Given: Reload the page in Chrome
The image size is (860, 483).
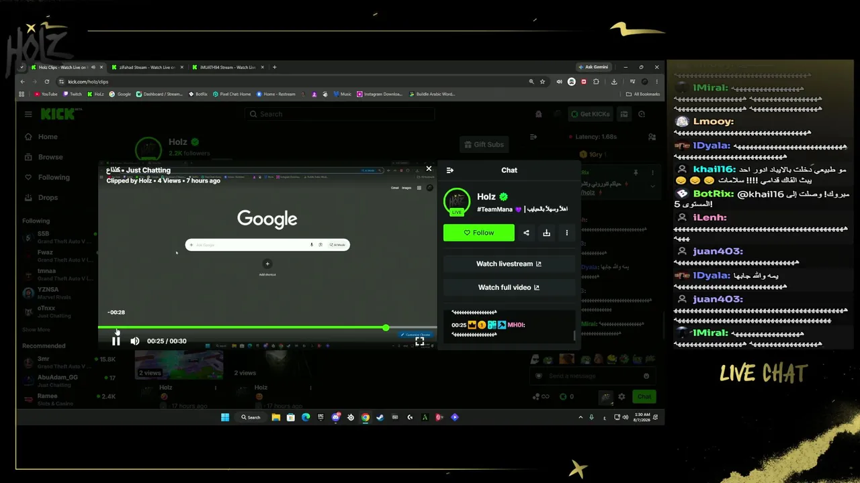Looking at the screenshot, I should click(x=46, y=82).
